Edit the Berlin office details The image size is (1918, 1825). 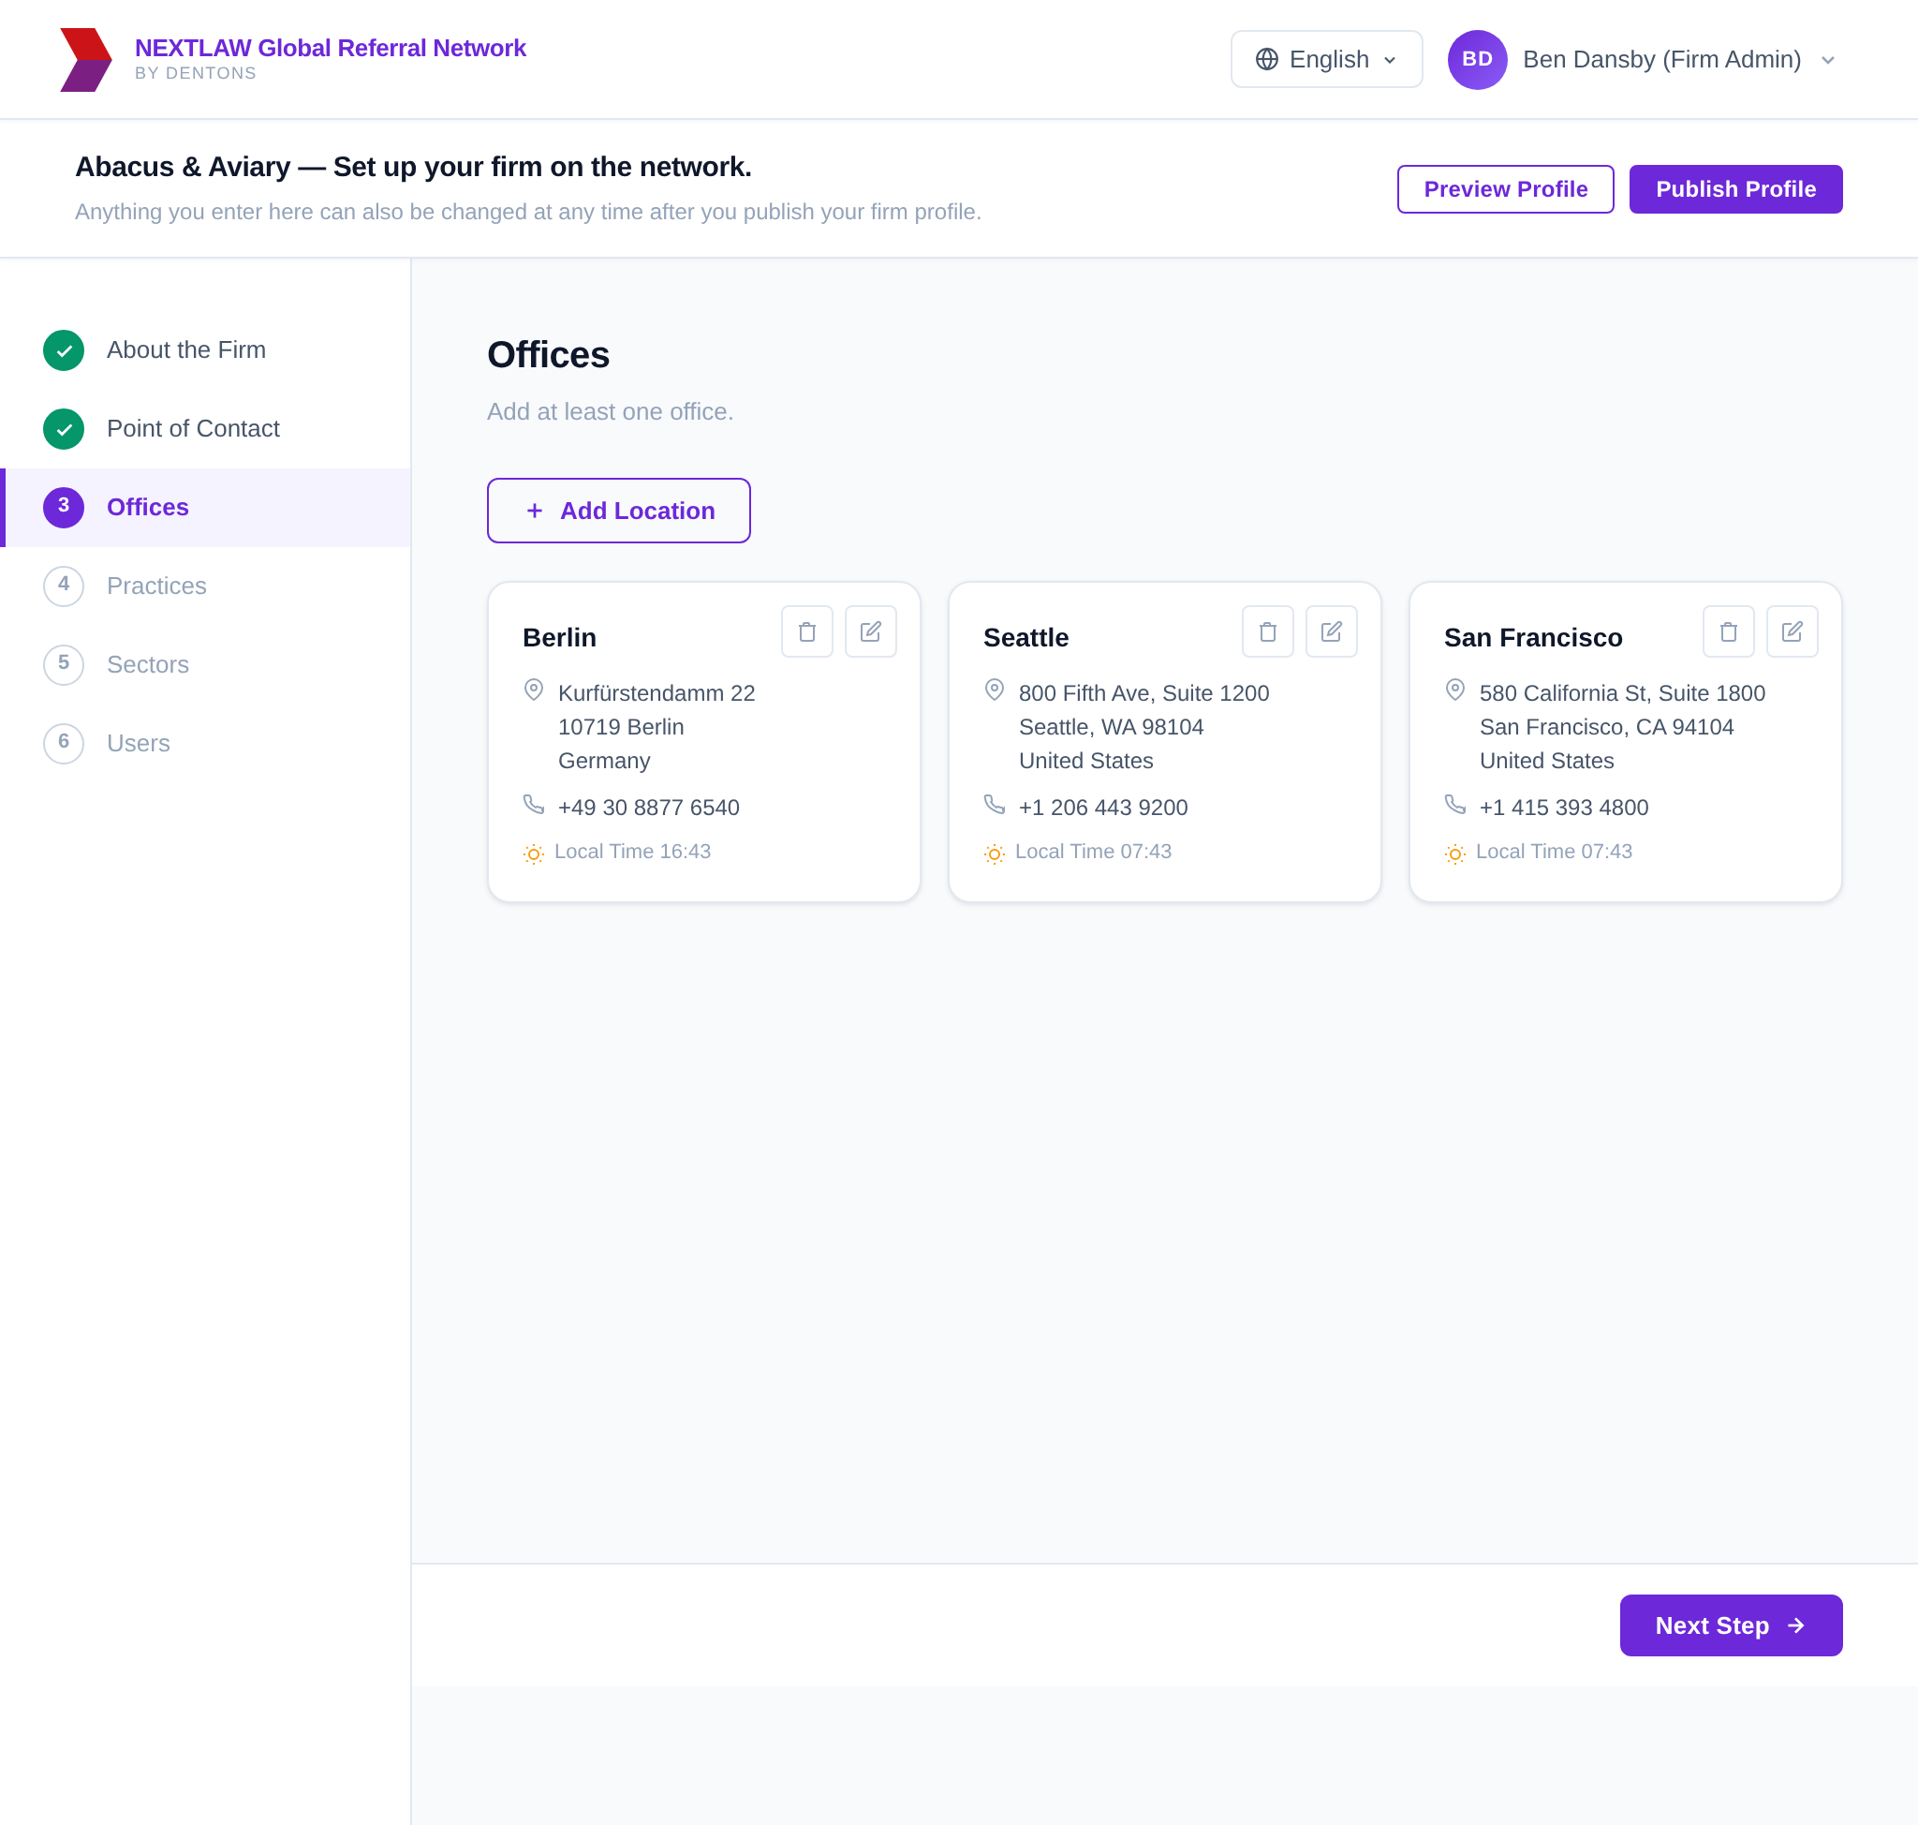click(870, 632)
